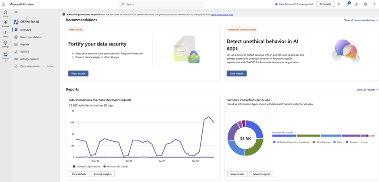Open header settings gear icon

(365, 4)
